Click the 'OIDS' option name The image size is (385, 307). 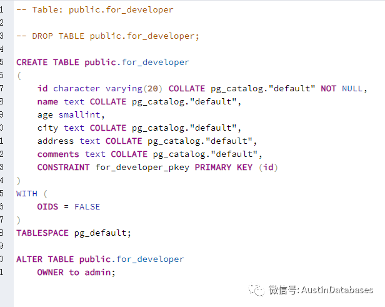point(47,207)
